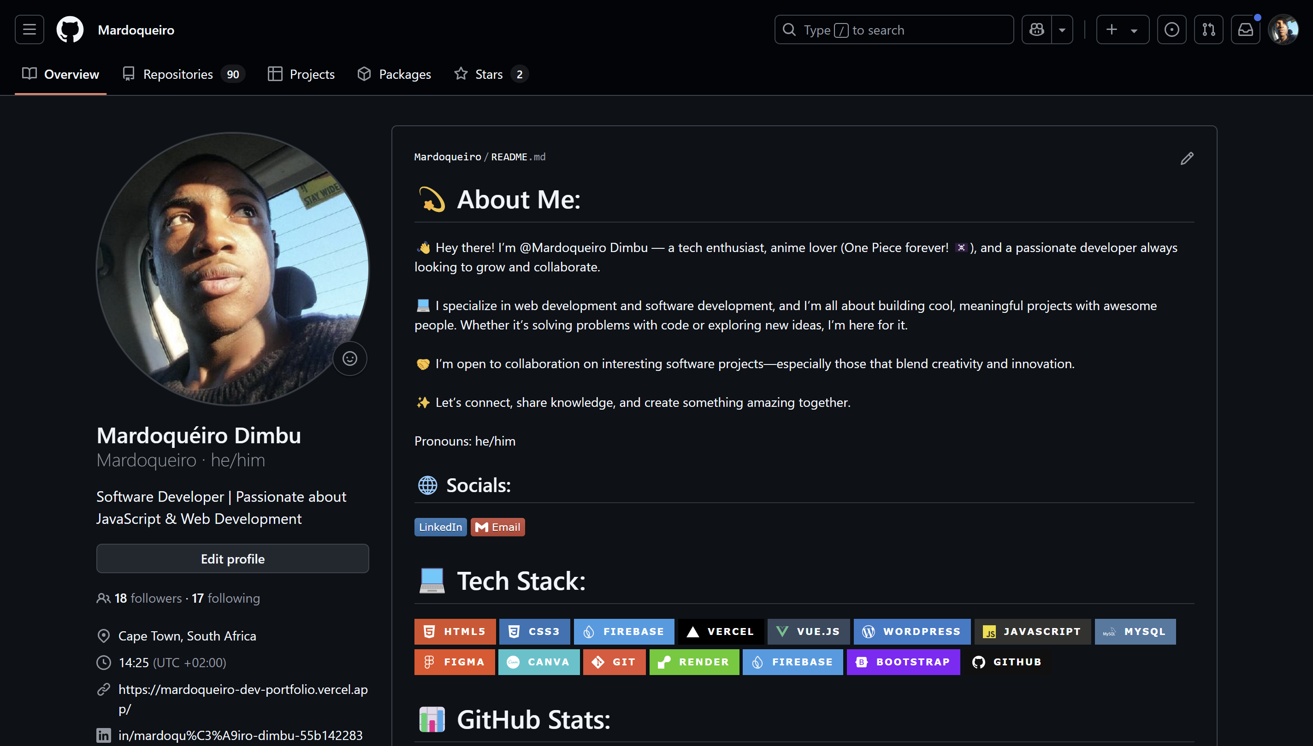
Task: Open the Copilot chat icon
Action: pos(1036,29)
